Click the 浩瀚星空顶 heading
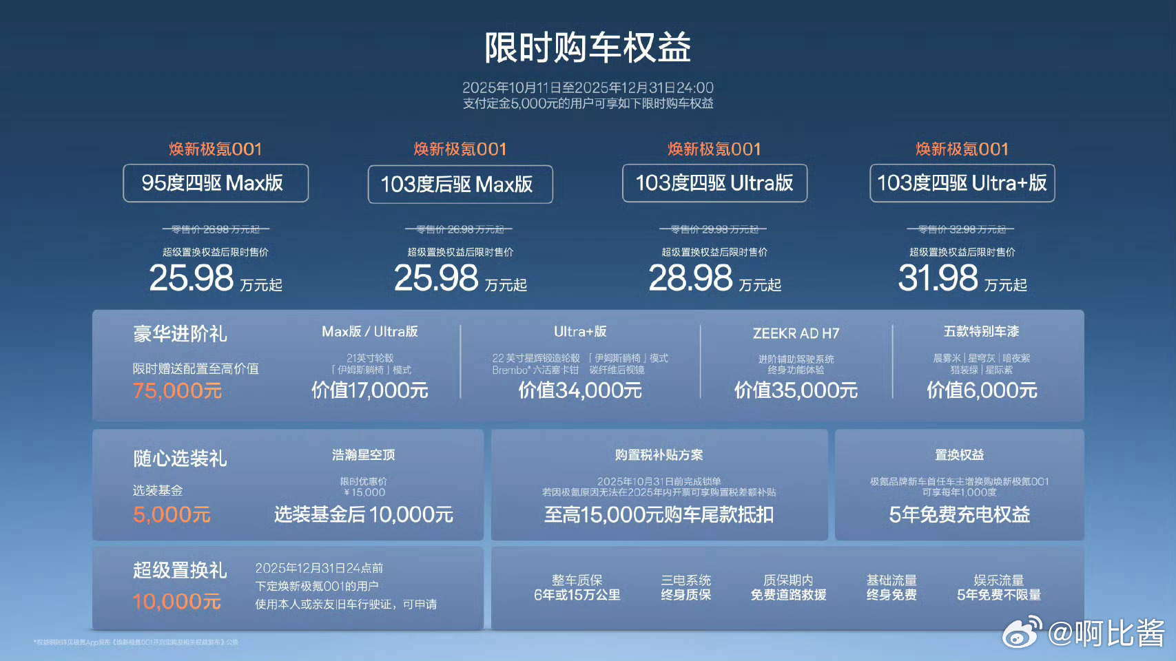This screenshot has height=661, width=1176. [x=364, y=455]
